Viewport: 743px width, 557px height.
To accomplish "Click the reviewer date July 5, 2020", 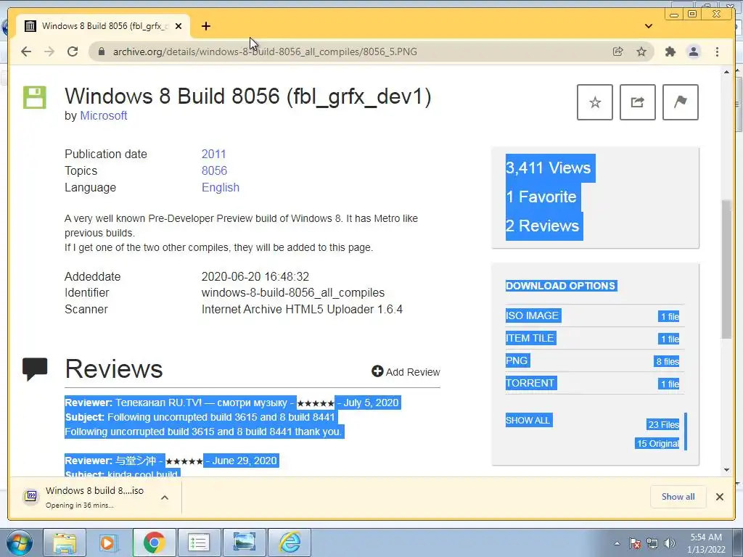I will tap(371, 403).
